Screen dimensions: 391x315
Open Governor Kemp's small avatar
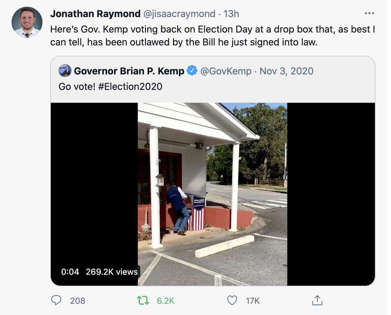tap(65, 71)
